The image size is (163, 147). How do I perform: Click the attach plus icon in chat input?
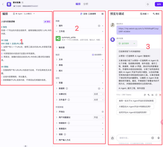click(x=152, y=138)
